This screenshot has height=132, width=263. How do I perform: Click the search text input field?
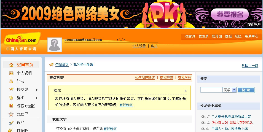[211, 90]
